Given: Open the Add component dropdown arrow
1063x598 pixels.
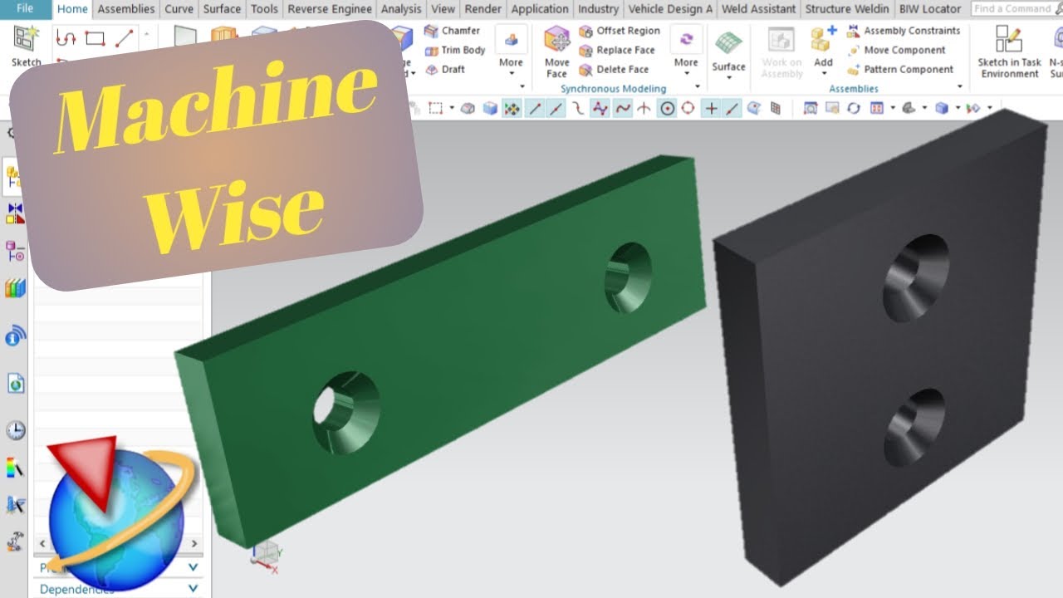Looking at the screenshot, I should (823, 75).
